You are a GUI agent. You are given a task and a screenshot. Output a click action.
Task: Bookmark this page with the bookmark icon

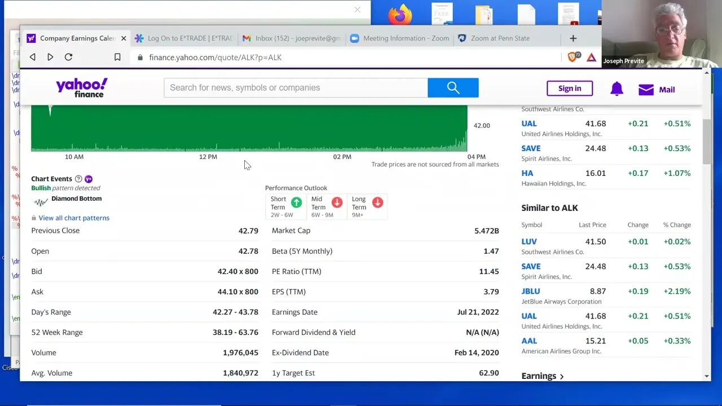(117, 57)
